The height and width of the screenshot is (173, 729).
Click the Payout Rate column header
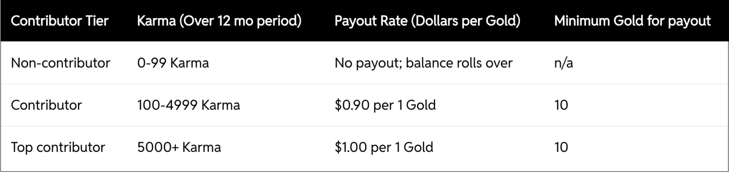tap(427, 21)
